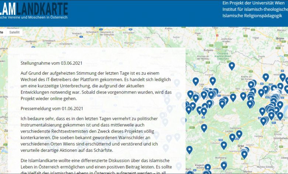Open the marker northeast of Linz near Freistadt
This screenshot has height=174, width=288.
[x=213, y=81]
